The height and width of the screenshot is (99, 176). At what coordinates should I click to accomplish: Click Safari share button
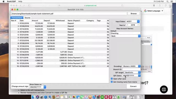[x=160, y=5]
